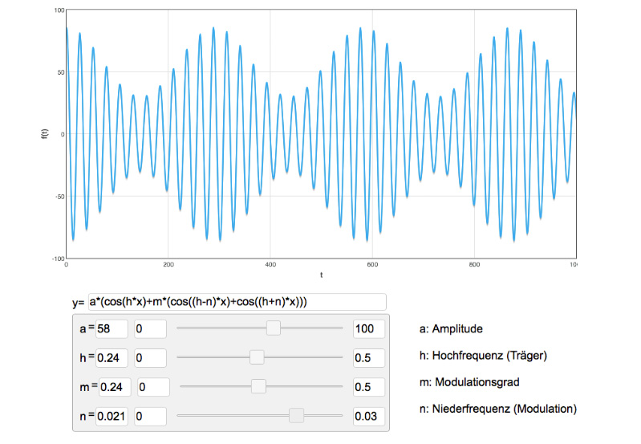Click the 'a: Amplitude' legend text
Screen dimensions: 641x444
[x=453, y=328]
